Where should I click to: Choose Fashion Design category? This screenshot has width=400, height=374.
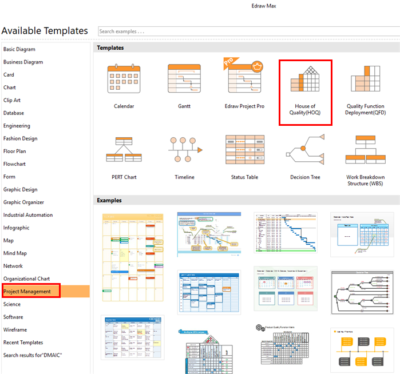tap(21, 138)
